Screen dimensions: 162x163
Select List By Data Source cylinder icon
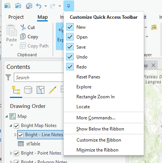click(28, 90)
